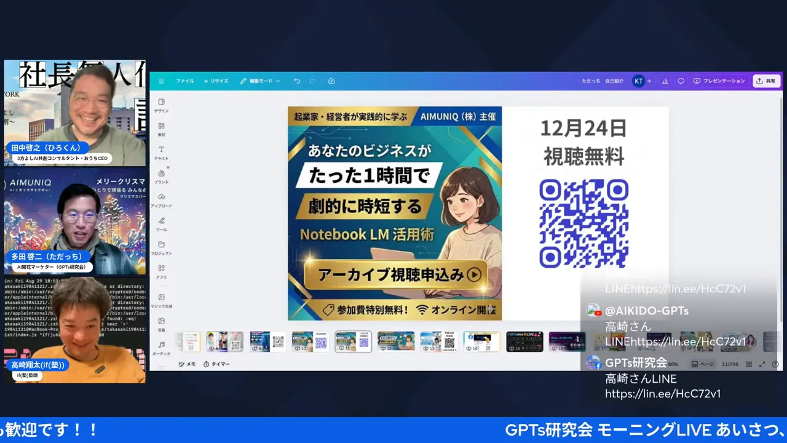Switch to grid view using the bottom-right icon
Screen dimensions: 787x443
point(749,364)
